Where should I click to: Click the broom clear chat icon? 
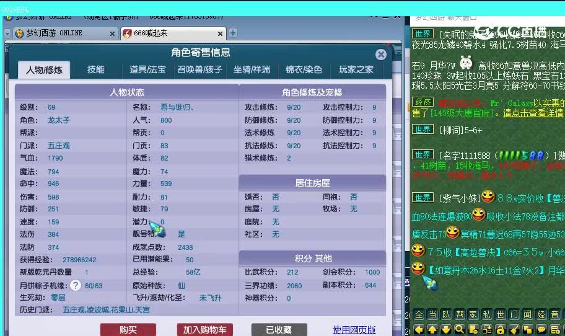click(x=514, y=330)
